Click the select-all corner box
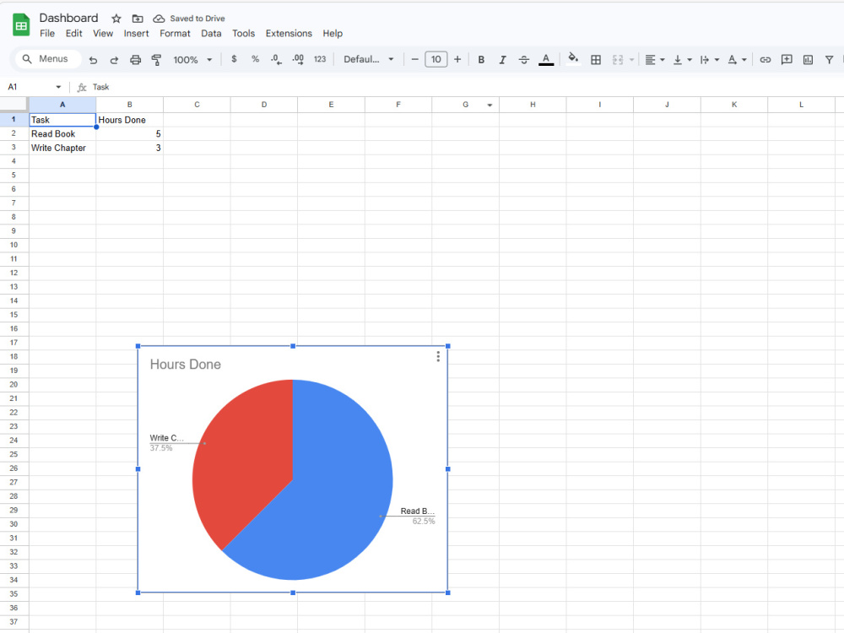 pos(14,105)
